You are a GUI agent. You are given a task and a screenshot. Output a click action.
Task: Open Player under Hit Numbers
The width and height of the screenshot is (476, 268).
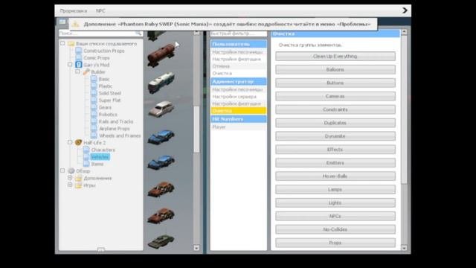(239, 127)
